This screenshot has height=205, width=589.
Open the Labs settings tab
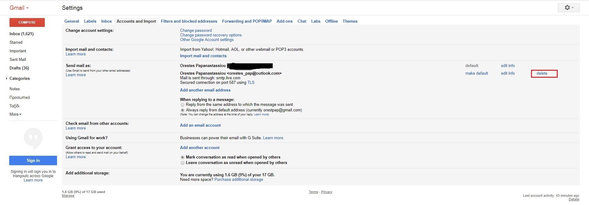(316, 21)
